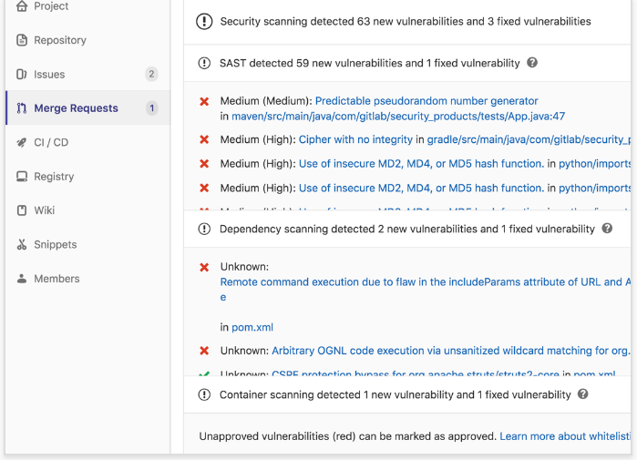Click the help icon next to SAST summary
Viewport: 637px width, 460px height.
pyautogui.click(x=532, y=63)
